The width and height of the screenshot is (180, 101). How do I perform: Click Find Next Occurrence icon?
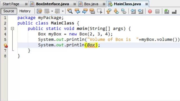85,11
